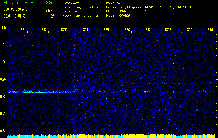Viewport: 218px width, 138px height.
Task: Click the 0.9 frequency axis label
Action: (3, 79)
